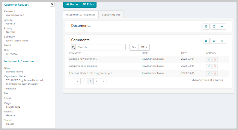238x130 pixels.
Task: Click the comments Search field
Action: tap(100, 47)
